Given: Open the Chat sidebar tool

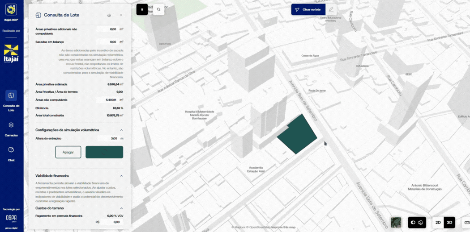Looking at the screenshot, I should (x=11, y=153).
